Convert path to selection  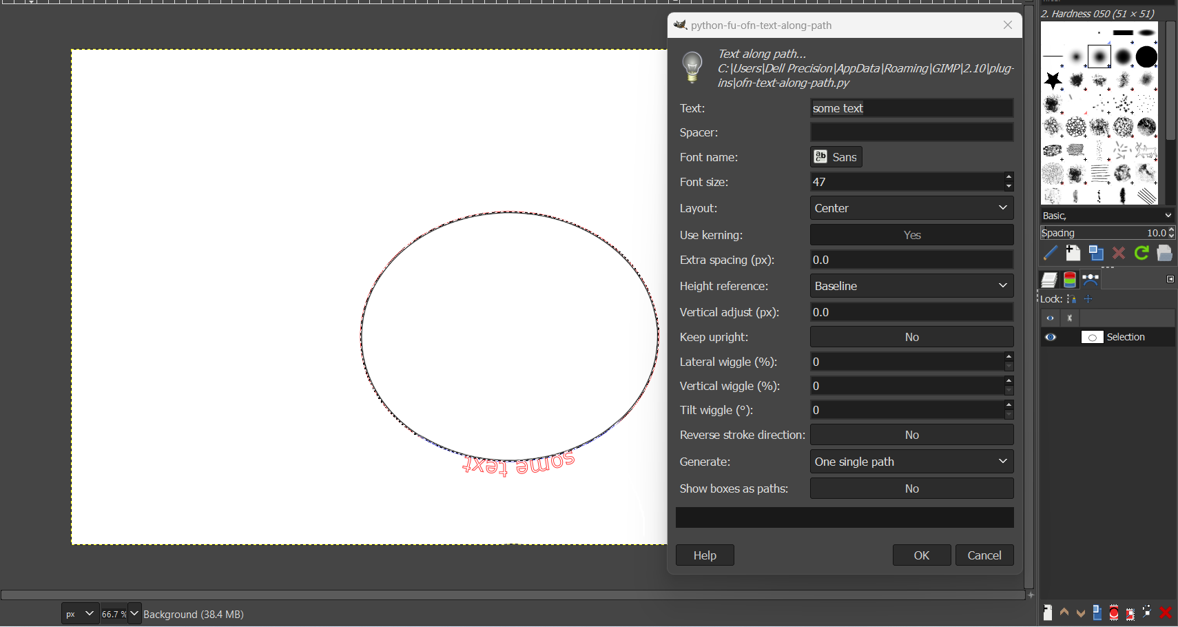(x=1114, y=613)
